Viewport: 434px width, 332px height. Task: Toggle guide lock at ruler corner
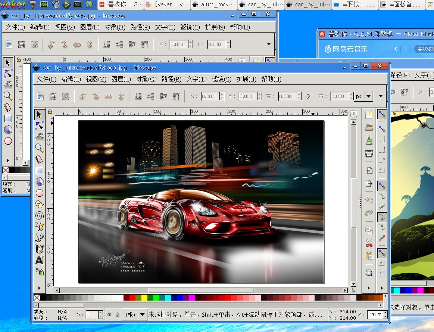(x=50, y=111)
